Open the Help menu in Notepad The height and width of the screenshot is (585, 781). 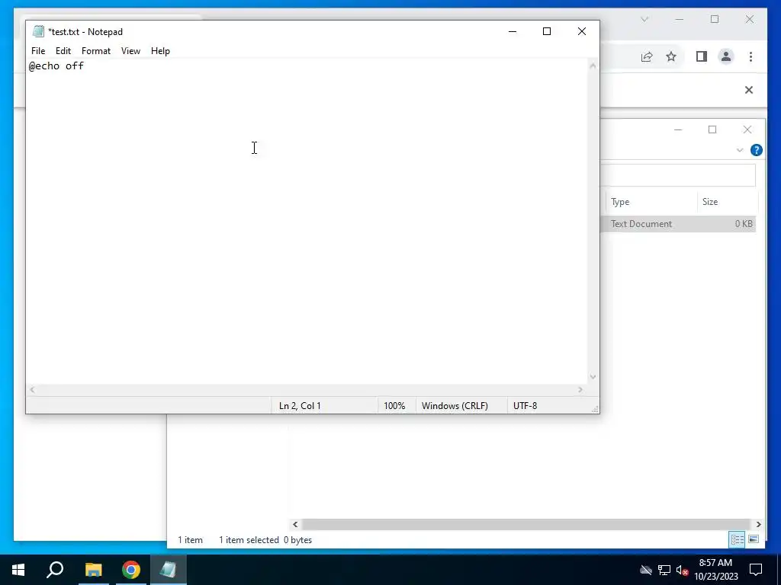(160, 51)
